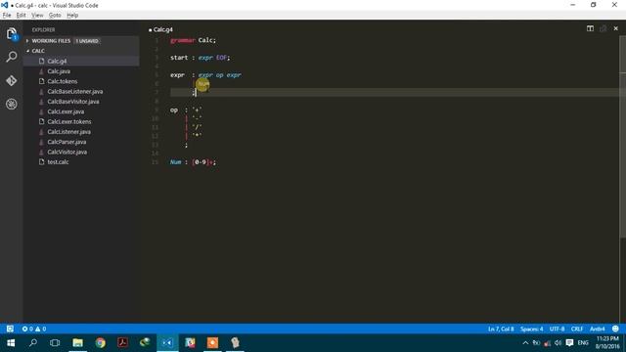Change CRLF line ending setting

pos(577,329)
